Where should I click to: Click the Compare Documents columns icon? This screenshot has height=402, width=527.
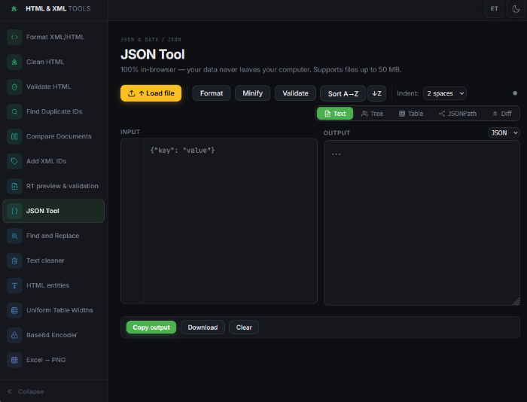[14, 136]
